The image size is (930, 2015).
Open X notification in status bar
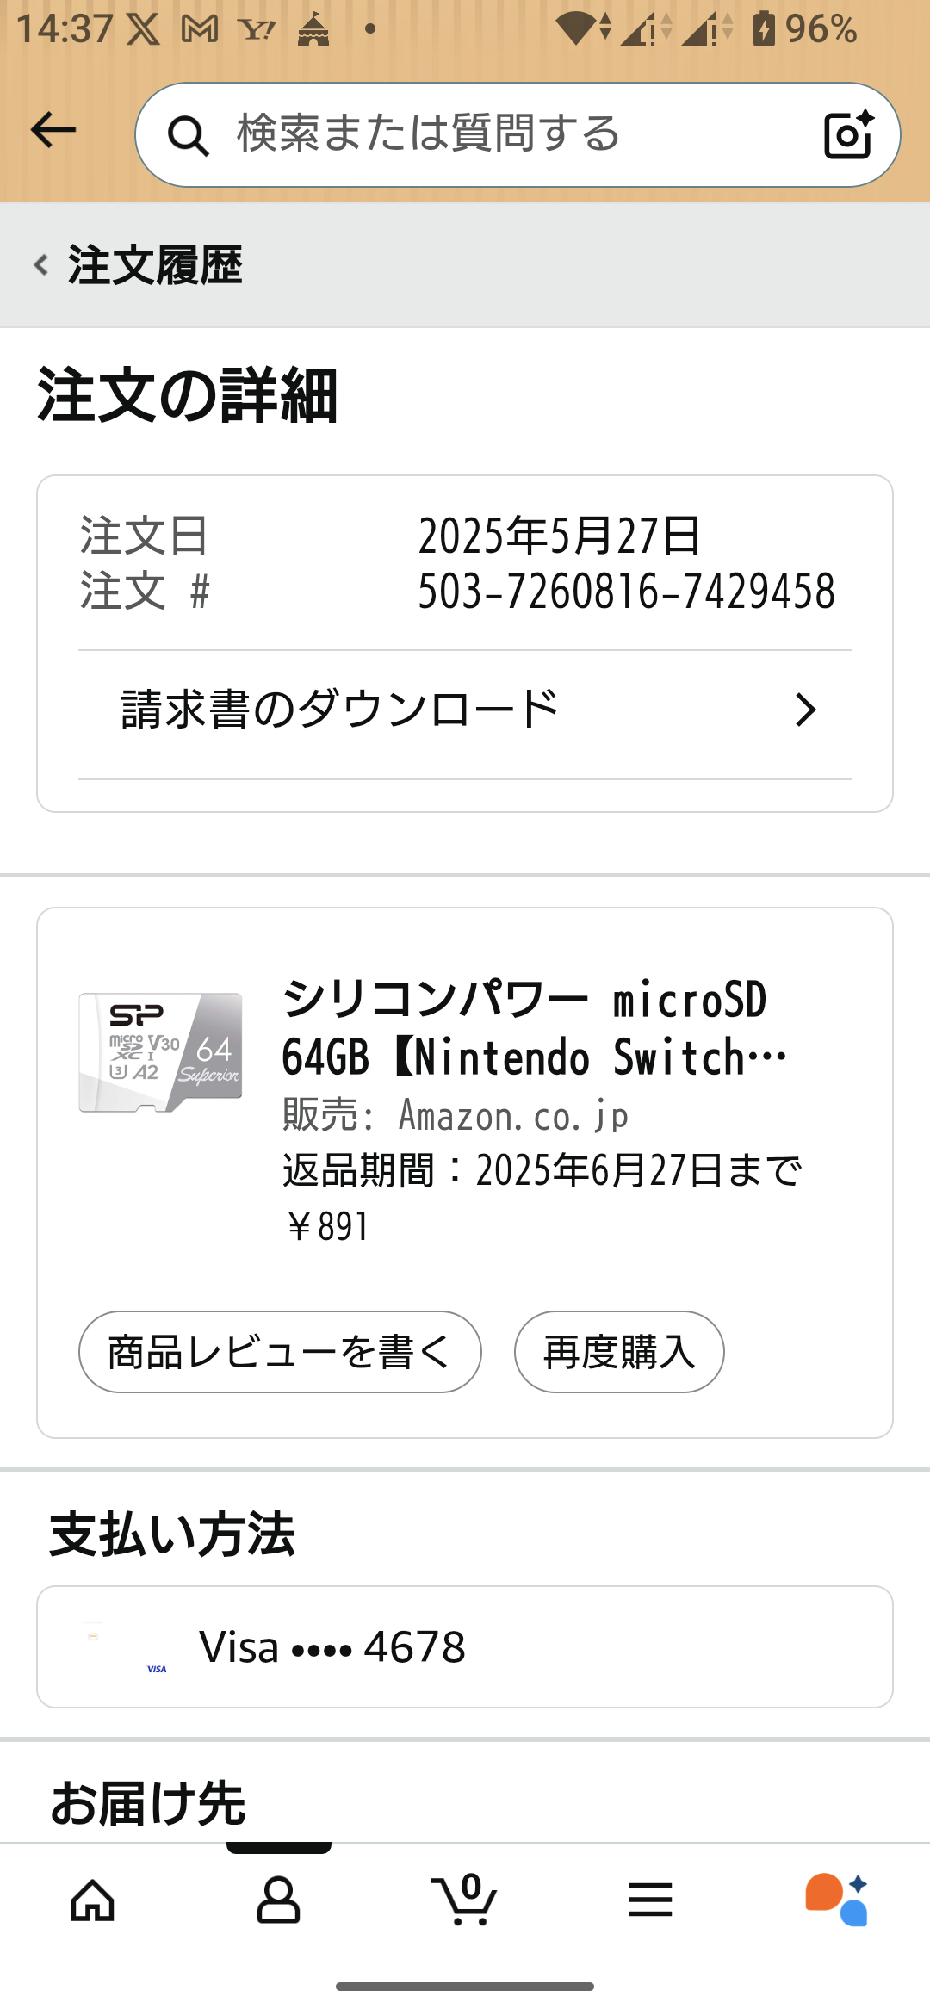coord(142,30)
